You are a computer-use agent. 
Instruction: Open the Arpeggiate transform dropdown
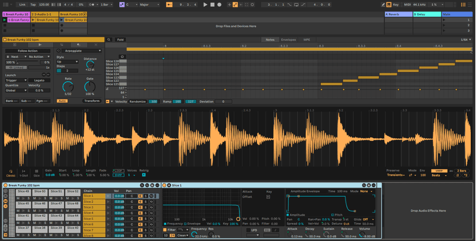coord(82,51)
